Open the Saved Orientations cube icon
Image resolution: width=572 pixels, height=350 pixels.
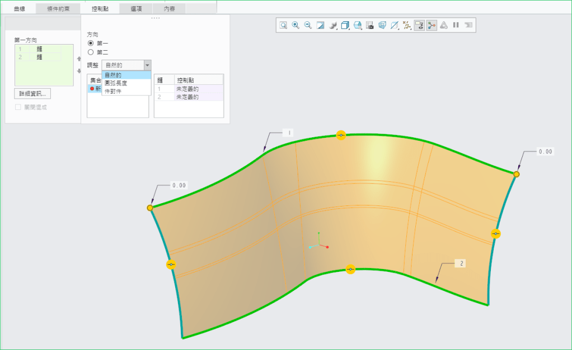345,25
